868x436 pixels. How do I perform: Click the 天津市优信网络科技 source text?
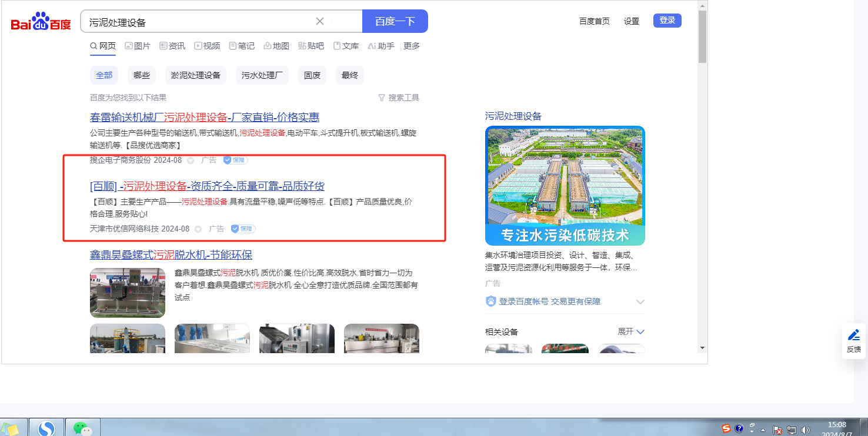tap(124, 229)
